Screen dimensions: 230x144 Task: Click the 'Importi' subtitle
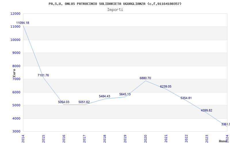pos(115,10)
